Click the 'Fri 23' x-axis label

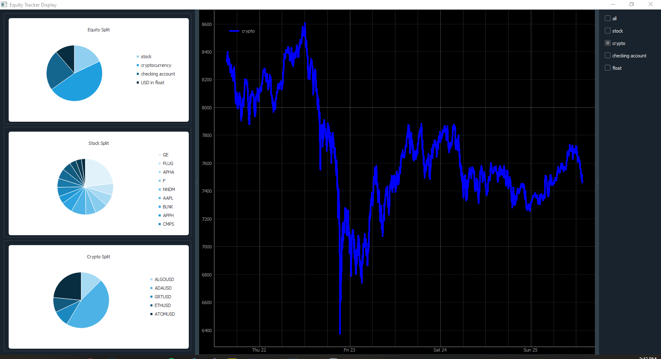350,350
